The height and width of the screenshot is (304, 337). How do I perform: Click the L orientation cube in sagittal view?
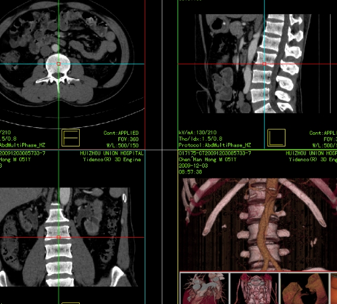[x=277, y=138]
